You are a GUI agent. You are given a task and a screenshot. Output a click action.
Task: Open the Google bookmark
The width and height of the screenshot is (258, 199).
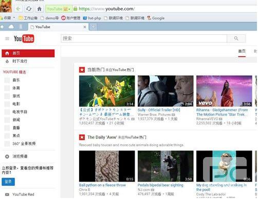click(156, 18)
